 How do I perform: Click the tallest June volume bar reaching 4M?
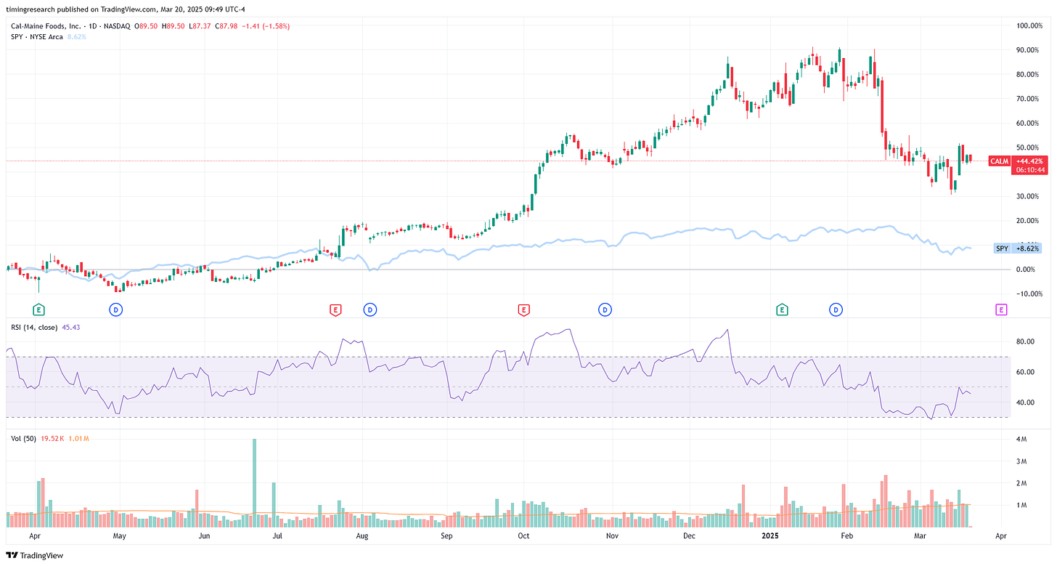click(255, 483)
